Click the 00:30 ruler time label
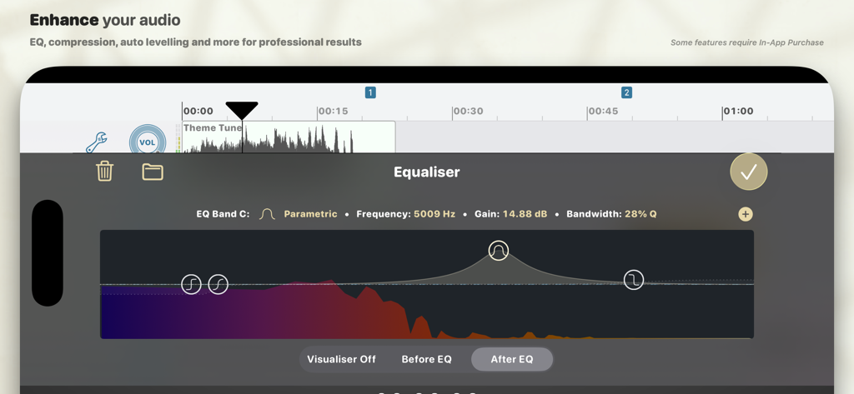The height and width of the screenshot is (394, 854). pos(469,111)
